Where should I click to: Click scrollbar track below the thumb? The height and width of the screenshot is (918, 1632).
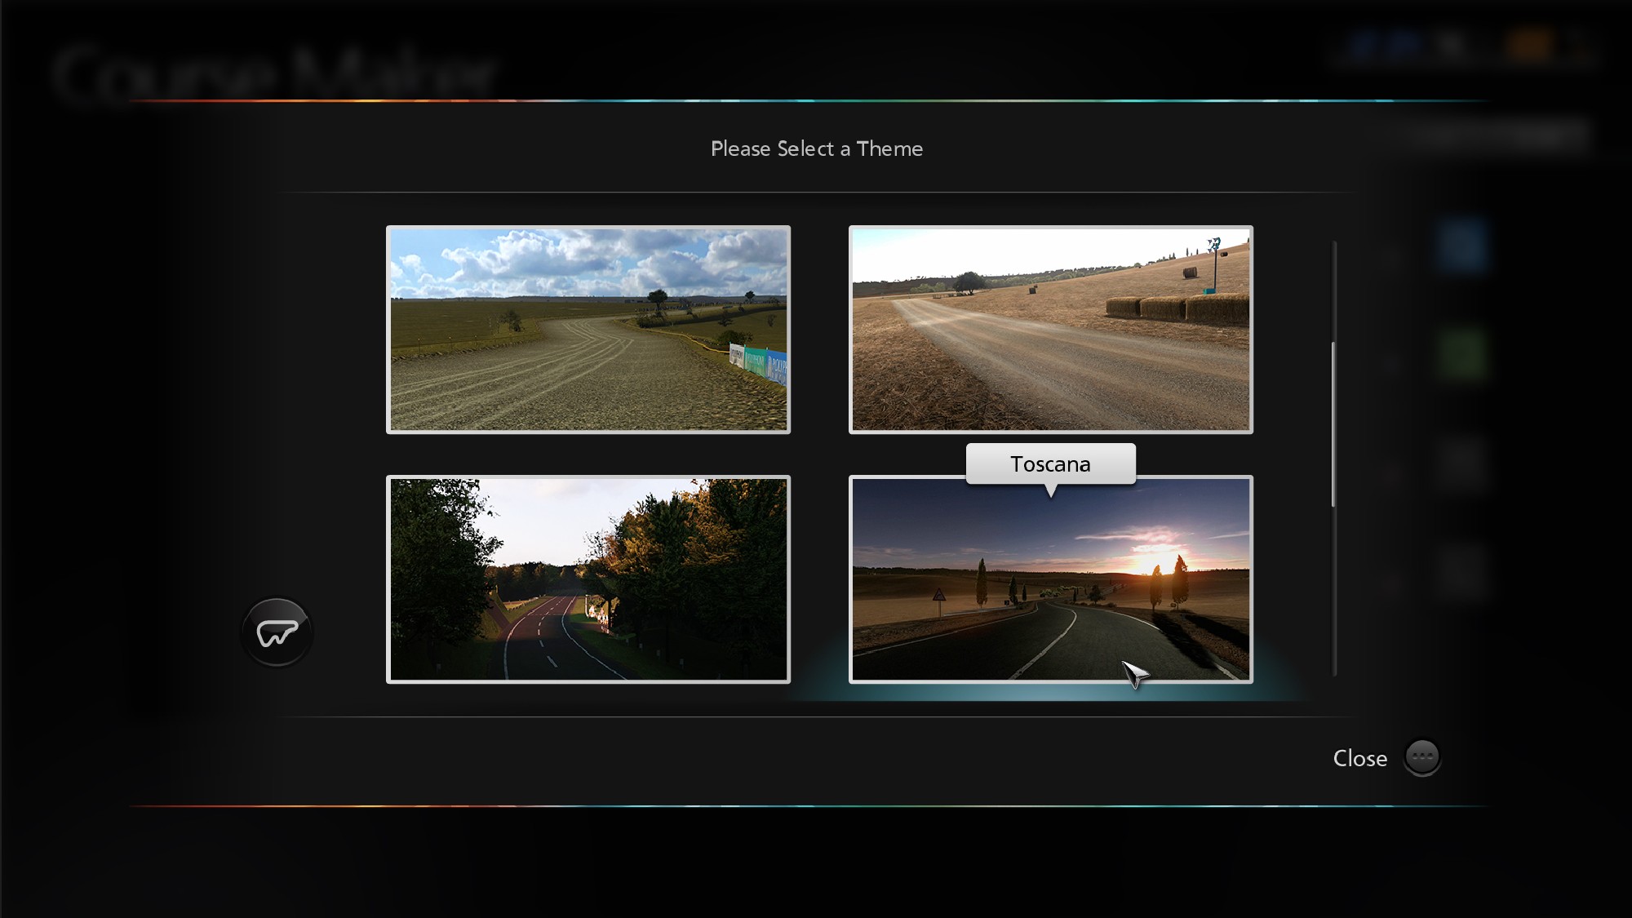click(1334, 592)
